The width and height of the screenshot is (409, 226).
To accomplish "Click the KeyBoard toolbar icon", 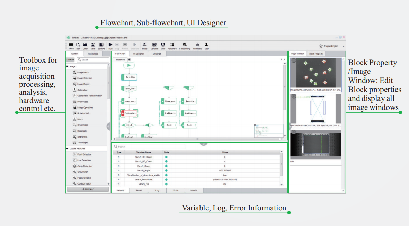I will (x=197, y=45).
